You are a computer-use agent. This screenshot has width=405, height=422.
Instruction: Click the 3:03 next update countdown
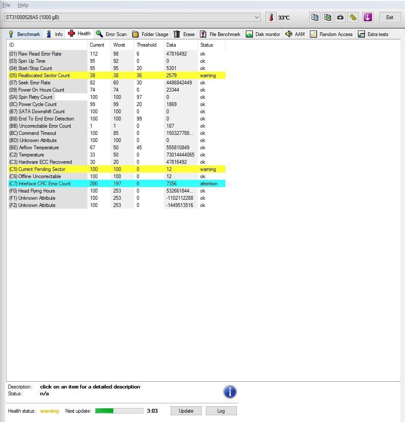[152, 411]
